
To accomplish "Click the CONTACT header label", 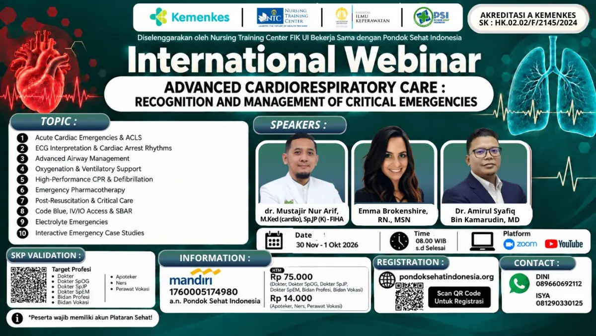I will [x=537, y=263].
